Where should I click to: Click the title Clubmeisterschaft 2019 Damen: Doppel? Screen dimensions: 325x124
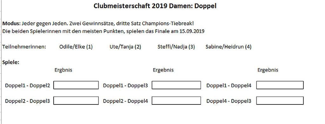tap(155, 6)
